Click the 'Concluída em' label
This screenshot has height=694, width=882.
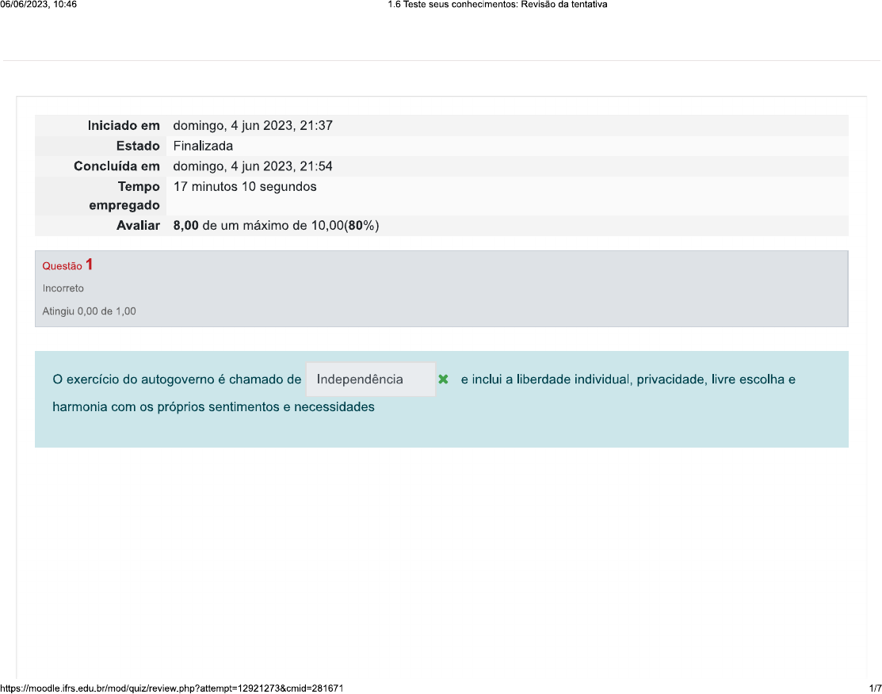coord(117,166)
